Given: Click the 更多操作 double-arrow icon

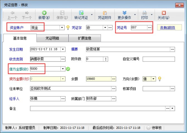Looking at the screenshot, I should (125, 13).
